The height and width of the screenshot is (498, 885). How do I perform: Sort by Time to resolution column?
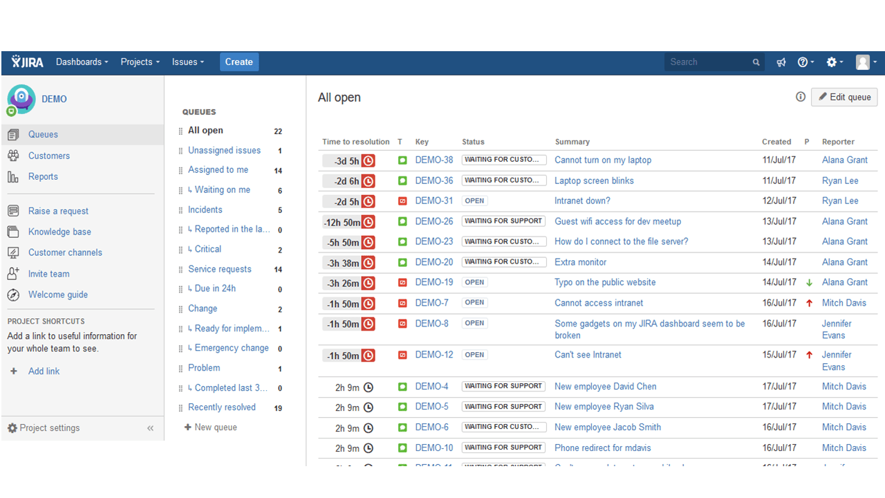coord(356,142)
